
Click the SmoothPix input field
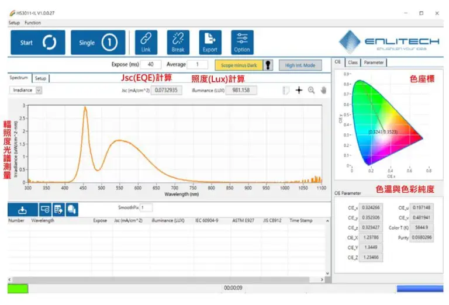pyautogui.click(x=146, y=207)
